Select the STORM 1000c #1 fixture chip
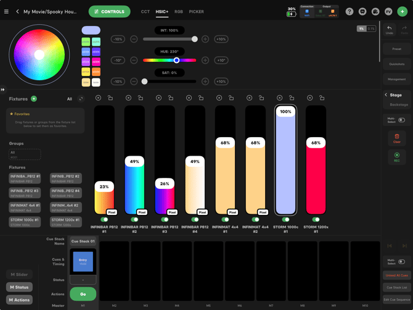The width and height of the screenshot is (413, 310). 25,222
